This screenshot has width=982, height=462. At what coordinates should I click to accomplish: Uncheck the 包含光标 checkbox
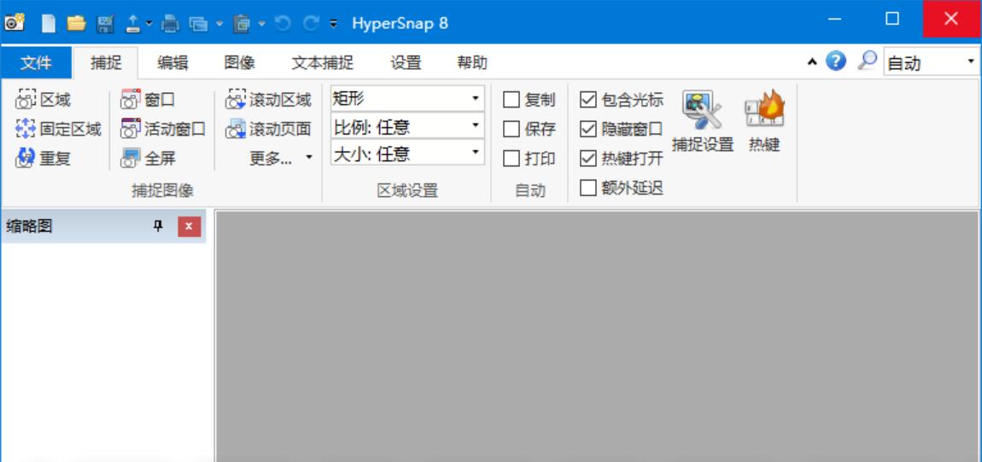pos(588,100)
